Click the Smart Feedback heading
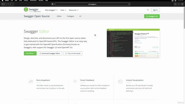Screen dimensions: 185x104 point(87,80)
